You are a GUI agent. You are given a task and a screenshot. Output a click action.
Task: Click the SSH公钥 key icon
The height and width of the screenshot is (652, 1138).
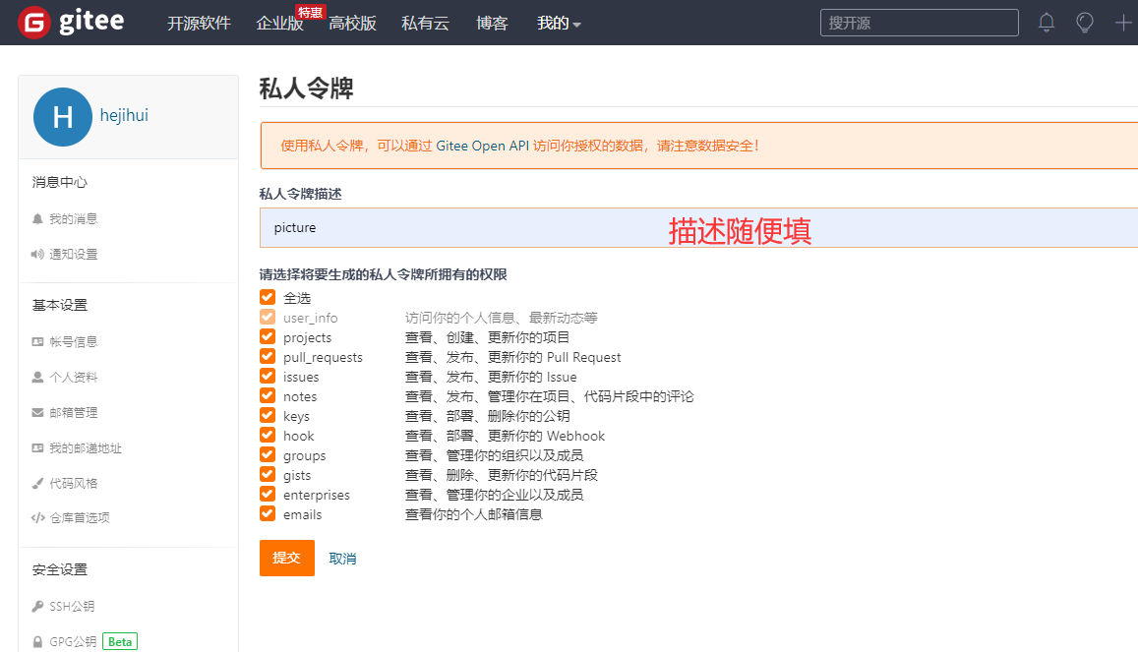[37, 607]
